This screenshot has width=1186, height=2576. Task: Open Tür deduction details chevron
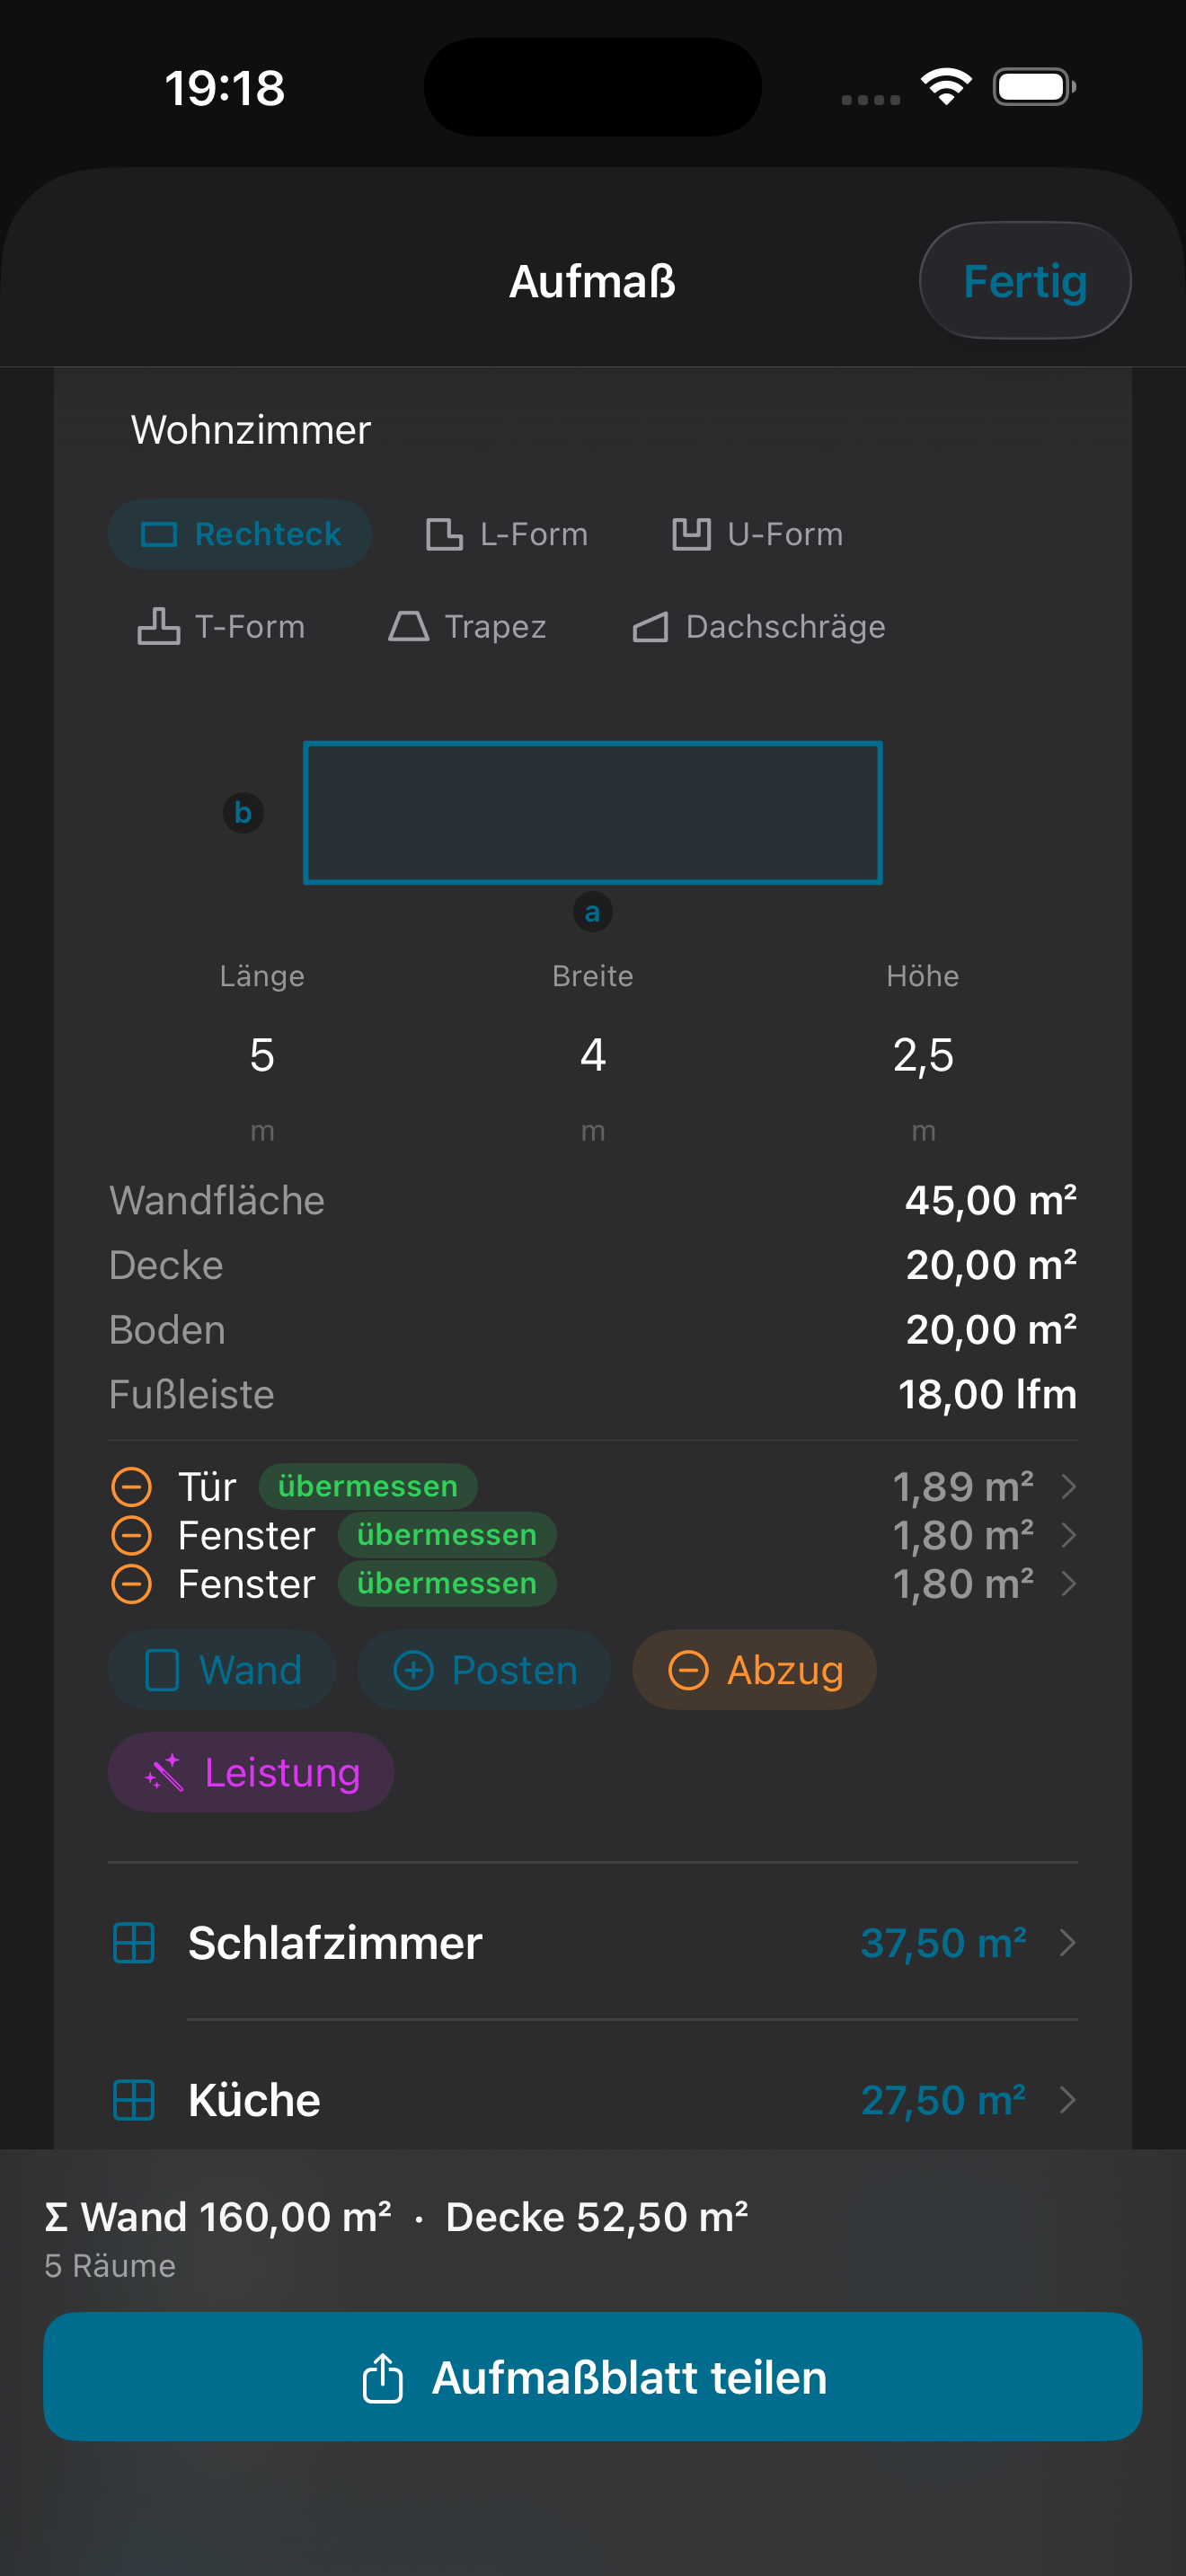1068,1487
